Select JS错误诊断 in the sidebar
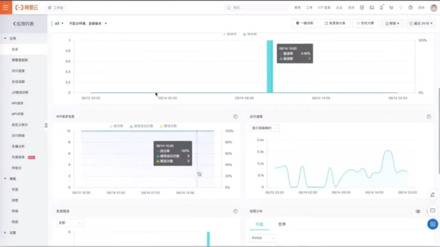This screenshot has height=247, width=440. point(20,92)
